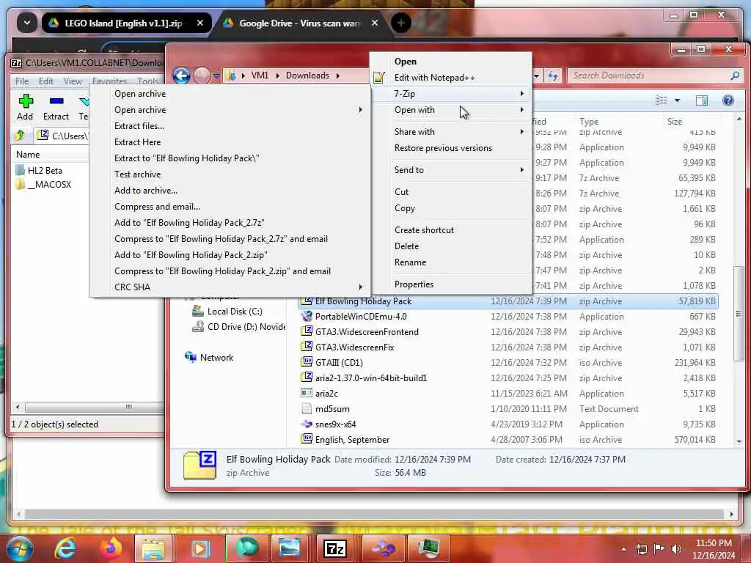751x563 pixels.
Task: Click the Extract button in 7-Zip toolbar
Action: click(56, 107)
